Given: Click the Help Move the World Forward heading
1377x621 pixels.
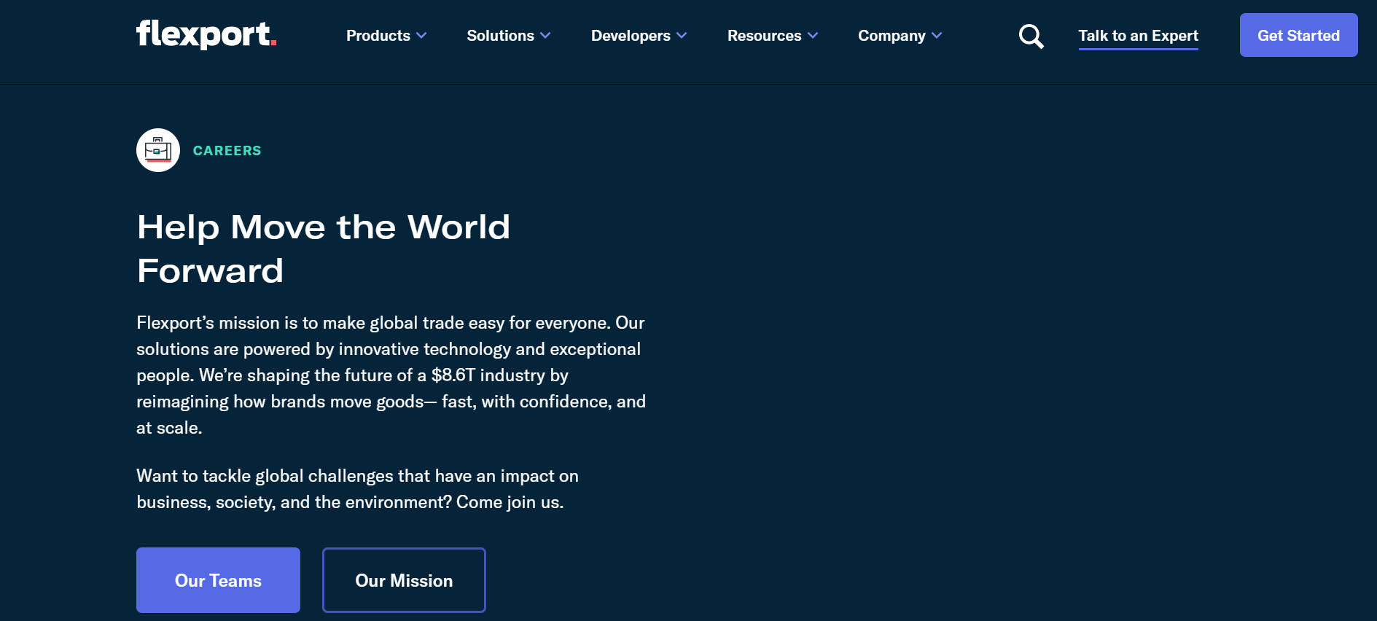Looking at the screenshot, I should coord(323,249).
